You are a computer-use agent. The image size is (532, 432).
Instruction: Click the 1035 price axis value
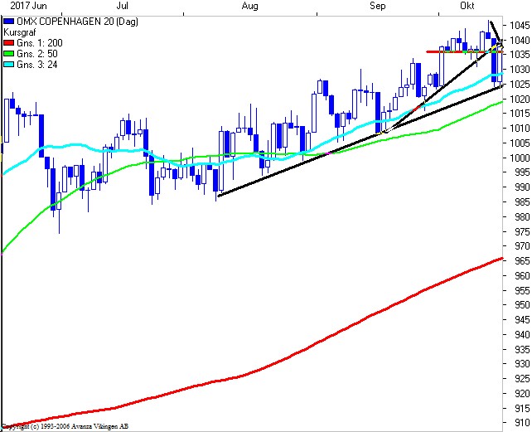pos(520,55)
